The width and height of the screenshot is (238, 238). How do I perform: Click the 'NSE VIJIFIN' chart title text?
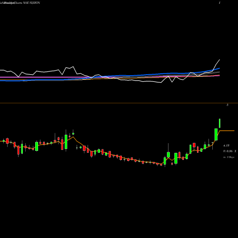click(x=31, y=3)
